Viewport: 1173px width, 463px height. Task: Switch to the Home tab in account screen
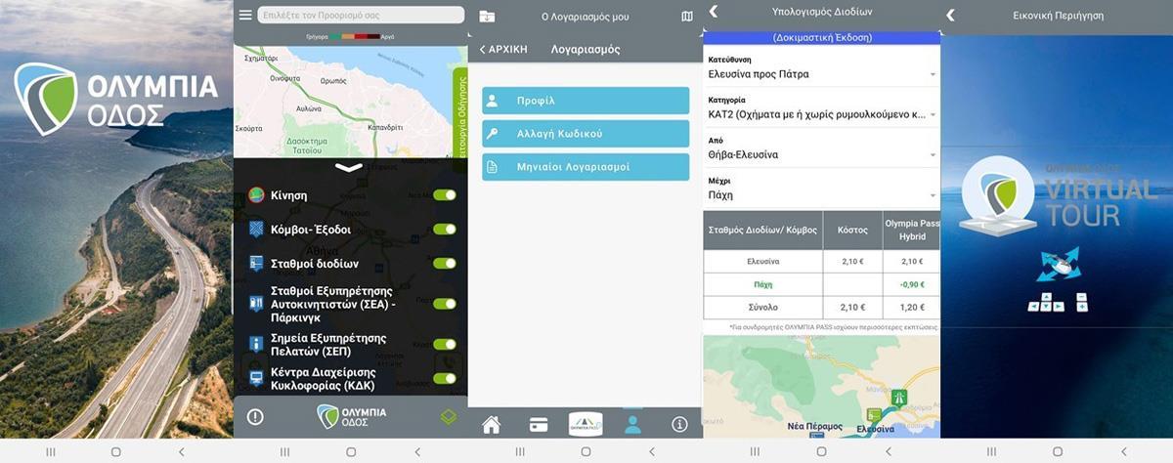491,424
